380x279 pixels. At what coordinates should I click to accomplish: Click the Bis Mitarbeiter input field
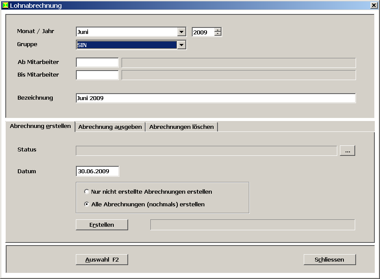click(x=97, y=75)
